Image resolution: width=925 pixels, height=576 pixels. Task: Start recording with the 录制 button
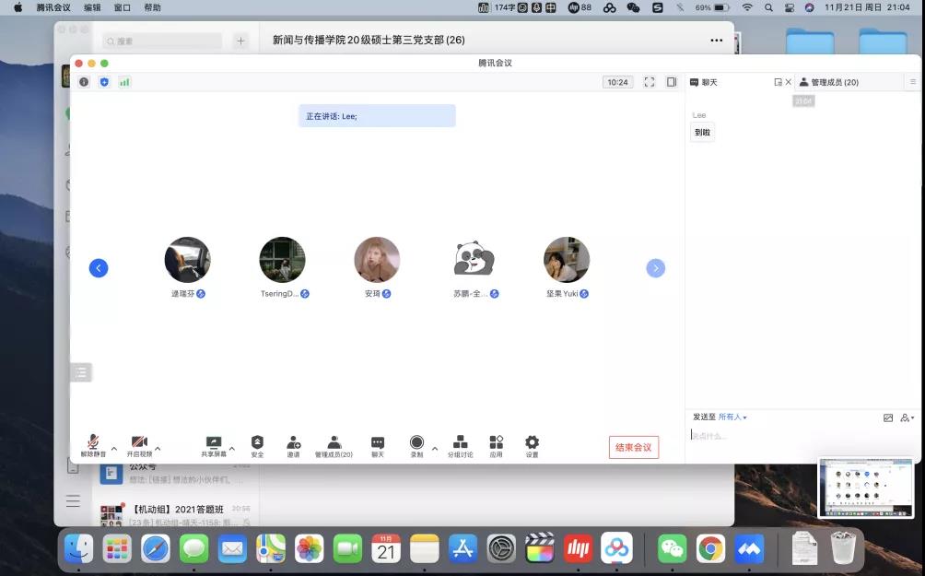(x=416, y=445)
